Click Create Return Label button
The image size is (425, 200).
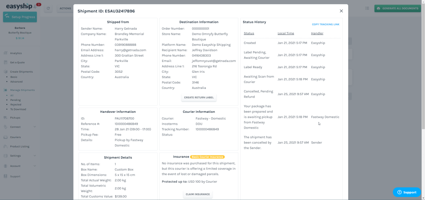click(199, 98)
